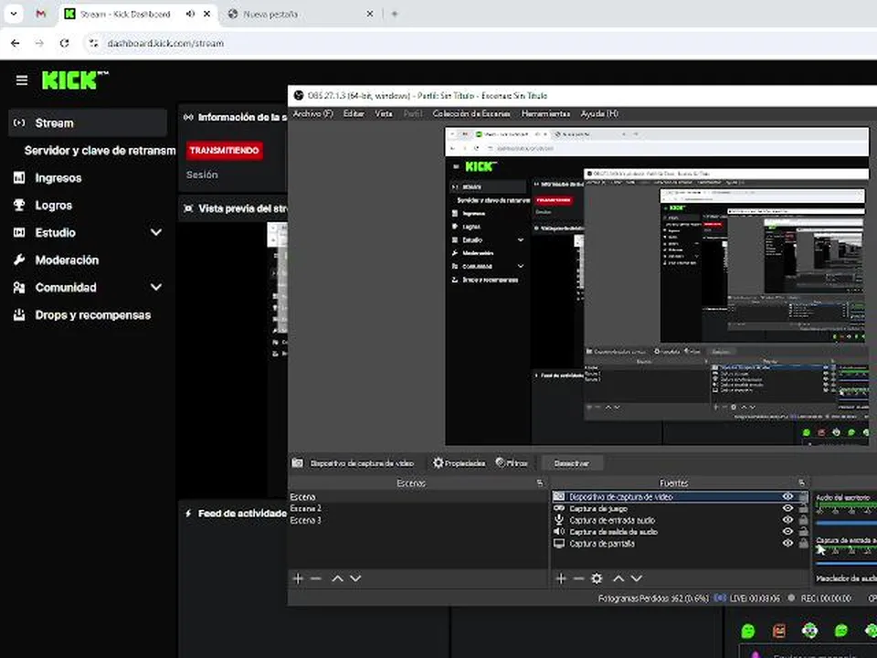The image size is (877, 658).
Task: Lock the Captura de juego source
Action: [x=803, y=508]
